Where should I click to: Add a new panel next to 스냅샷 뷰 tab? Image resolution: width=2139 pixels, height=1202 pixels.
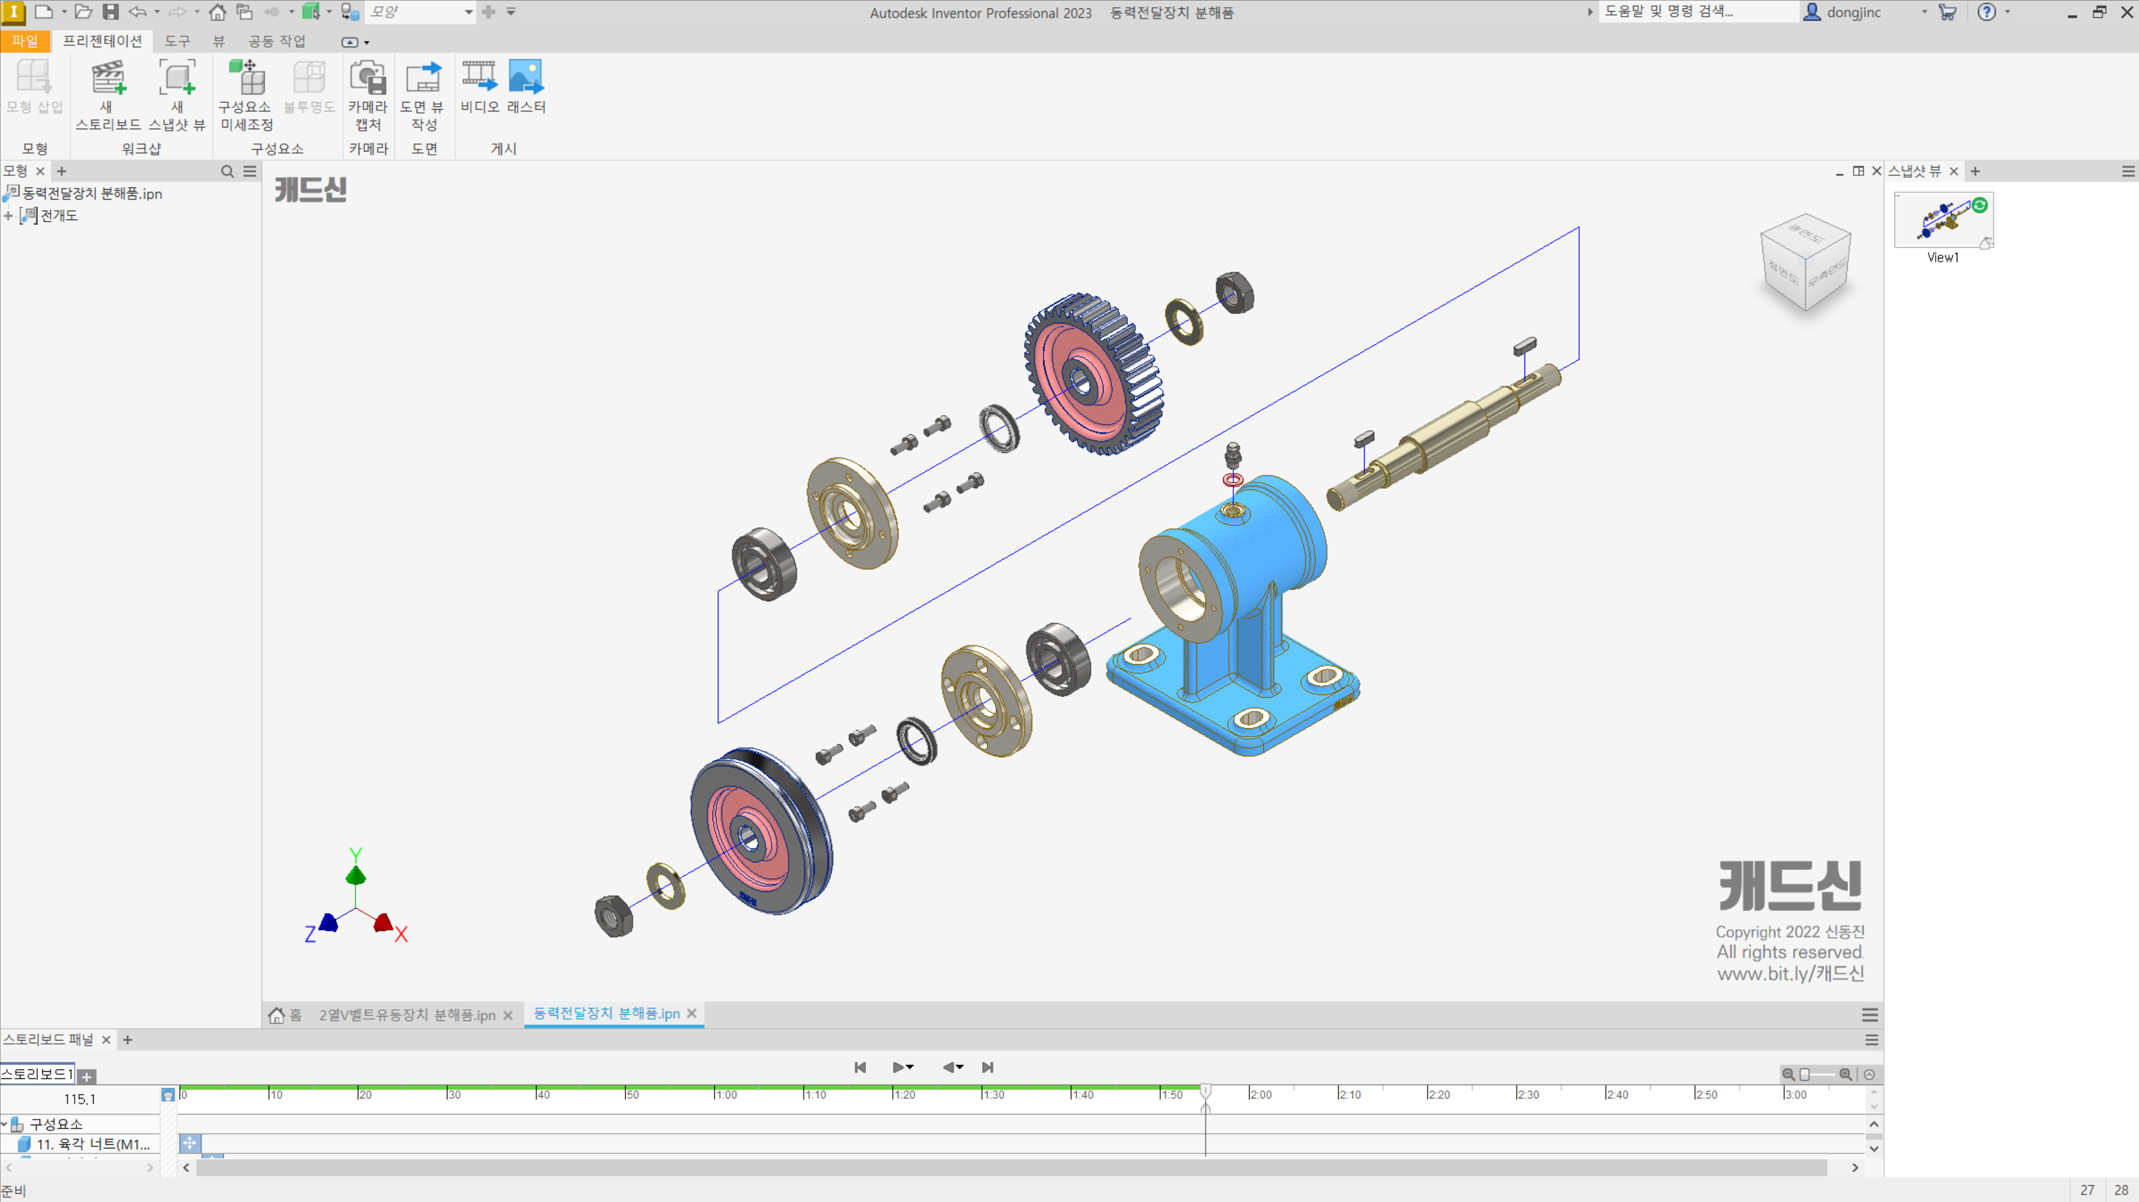point(1975,171)
